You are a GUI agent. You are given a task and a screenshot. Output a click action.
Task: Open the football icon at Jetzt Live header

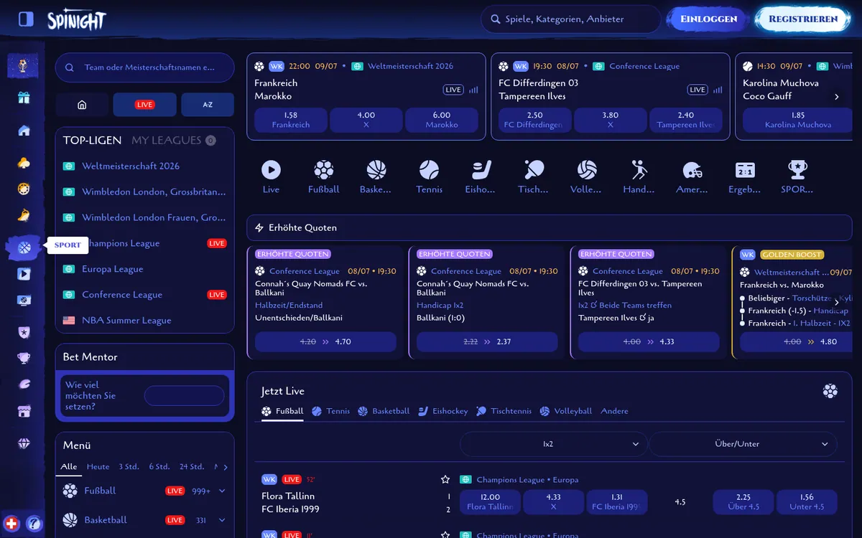pos(830,391)
